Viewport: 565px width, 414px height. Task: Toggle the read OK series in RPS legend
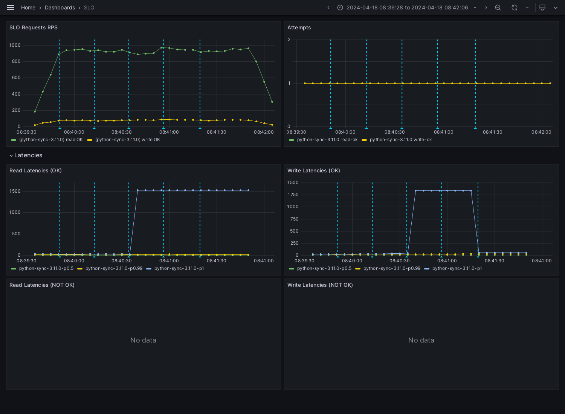pos(51,140)
